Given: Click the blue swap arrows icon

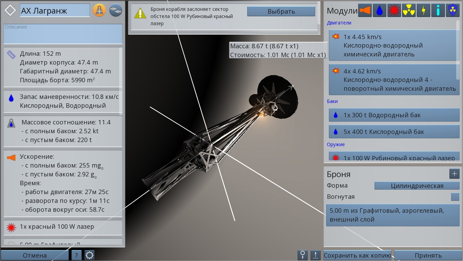Looking at the screenshot, I should click(116, 11).
